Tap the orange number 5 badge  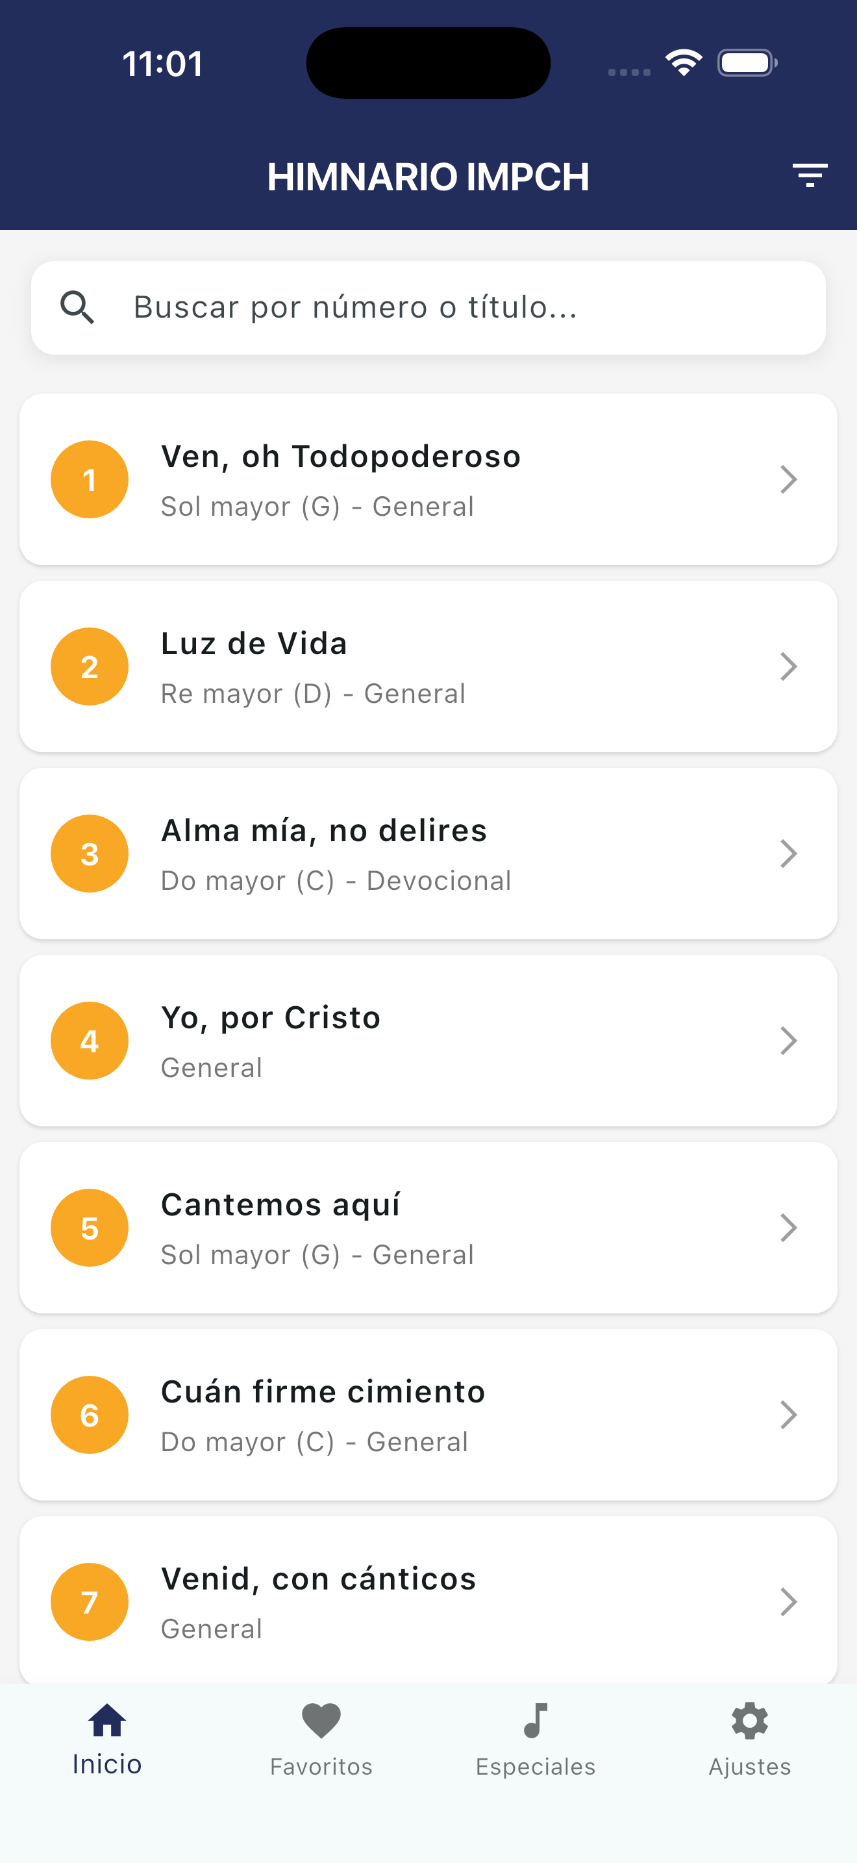click(x=90, y=1227)
